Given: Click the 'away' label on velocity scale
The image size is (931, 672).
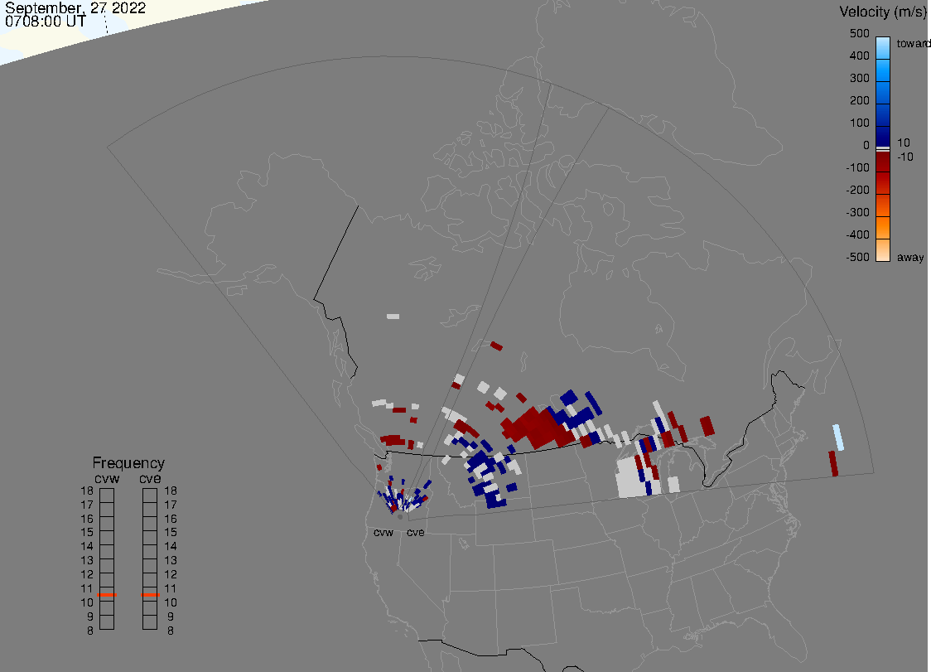Looking at the screenshot, I should [910, 257].
